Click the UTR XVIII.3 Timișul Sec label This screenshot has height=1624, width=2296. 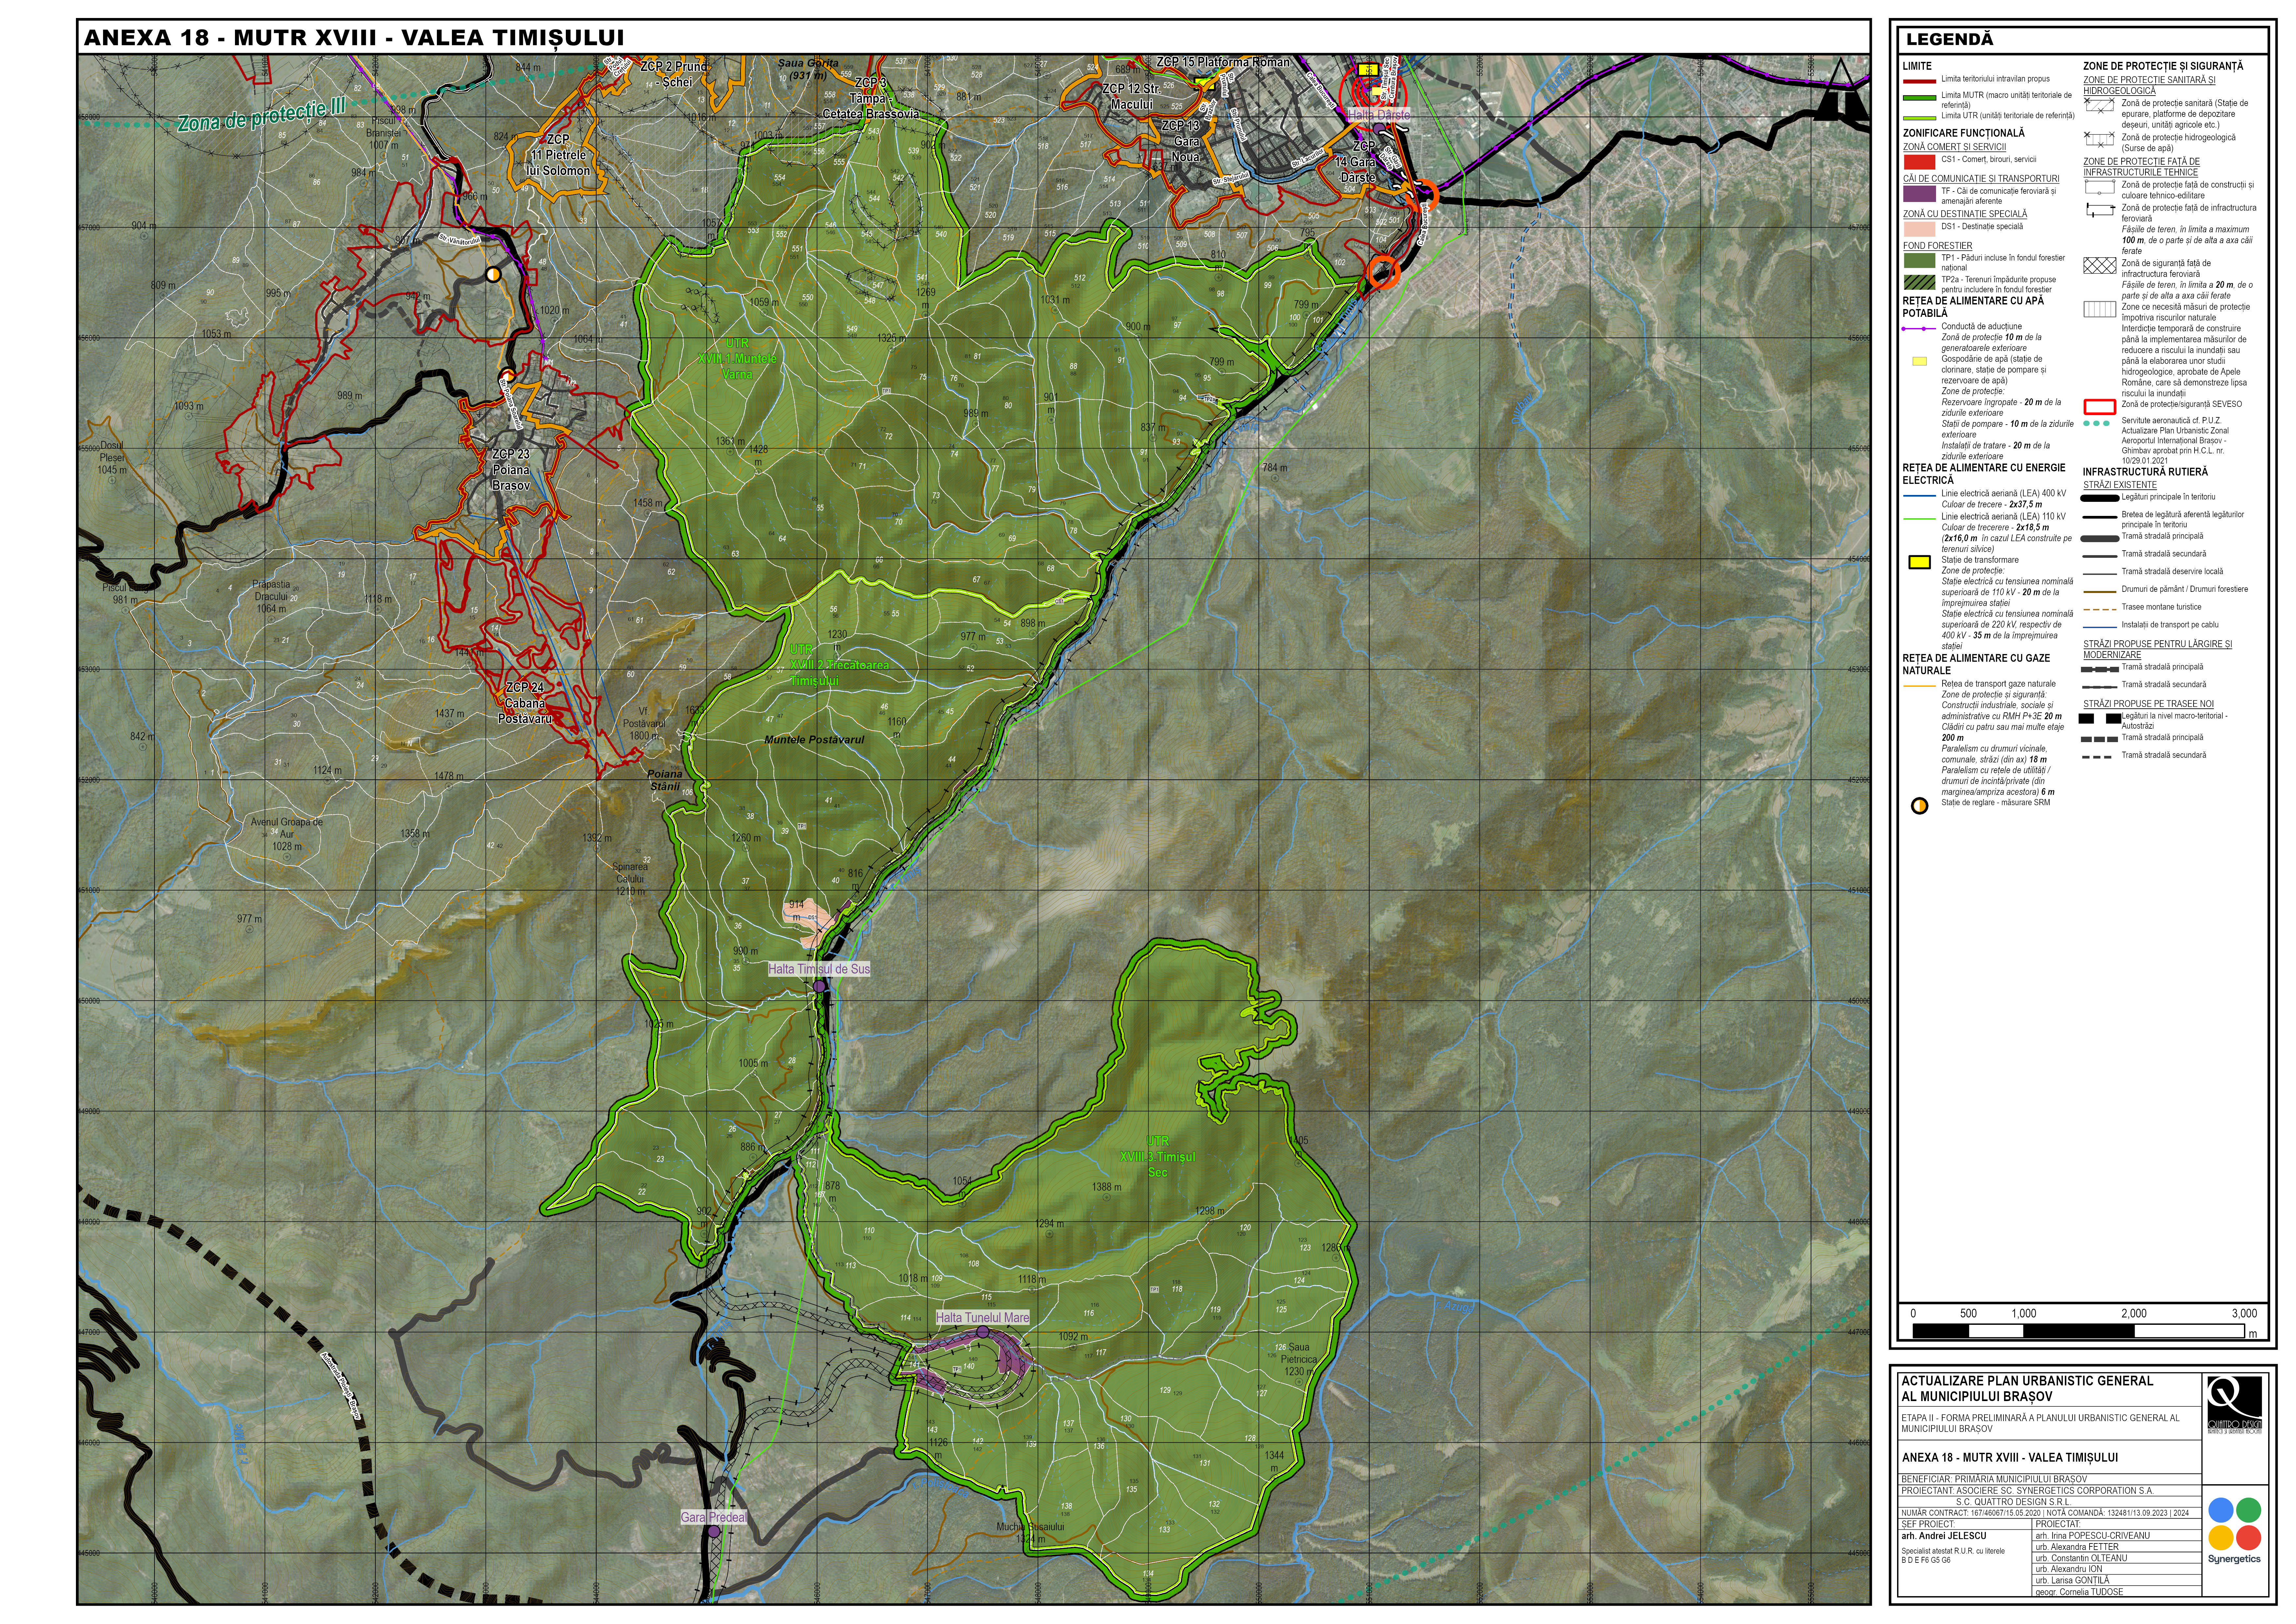click(x=1157, y=1157)
